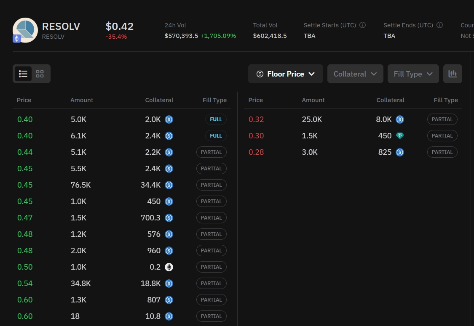The width and height of the screenshot is (474, 326).
Task: Click the 24h Vol percentage change
Action: pyautogui.click(x=218, y=35)
